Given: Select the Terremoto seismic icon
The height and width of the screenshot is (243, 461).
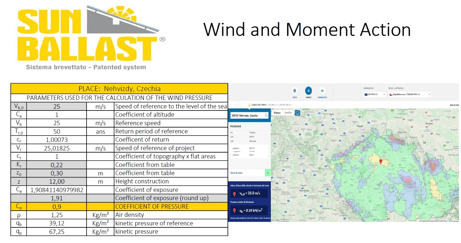Looking at the screenshot, I should coord(322,91).
